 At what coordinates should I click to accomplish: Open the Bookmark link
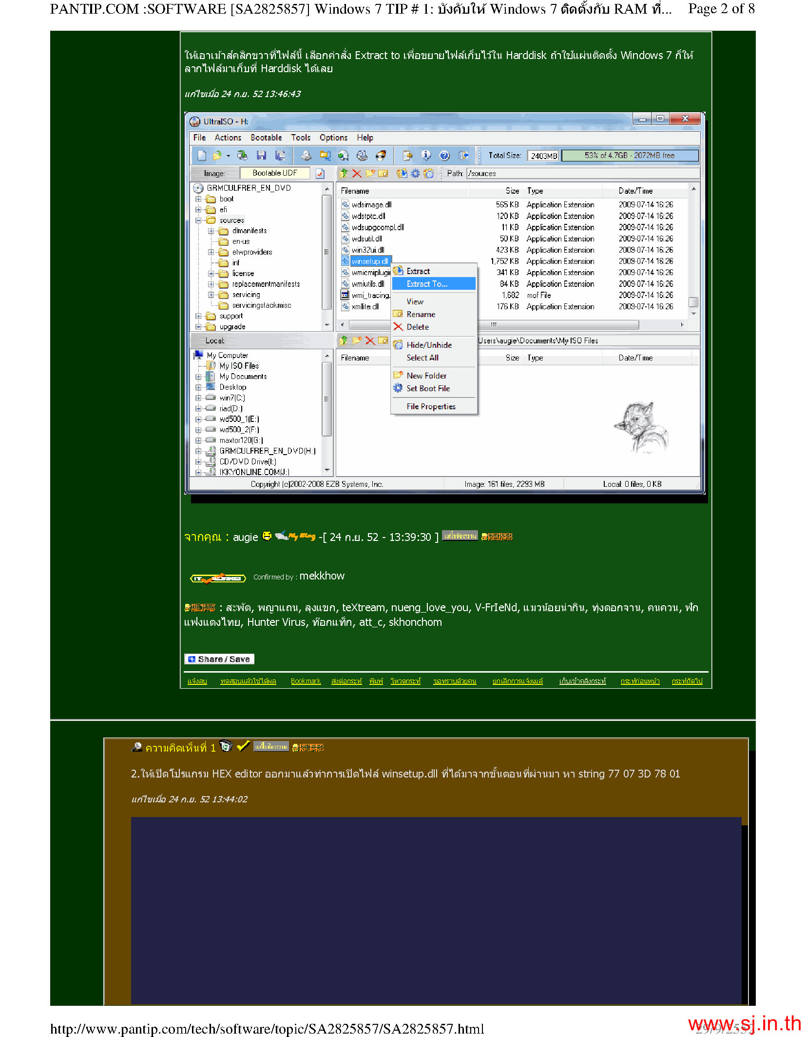tap(306, 681)
